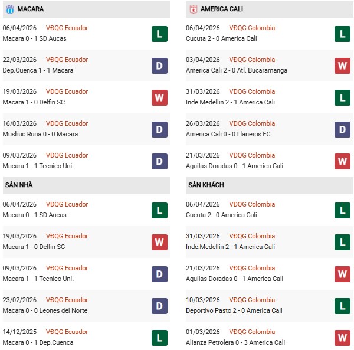Click the D badge for Dep.Cuenca 1-1 Macara
Viewport: 354px width, 350px height.
point(159,66)
